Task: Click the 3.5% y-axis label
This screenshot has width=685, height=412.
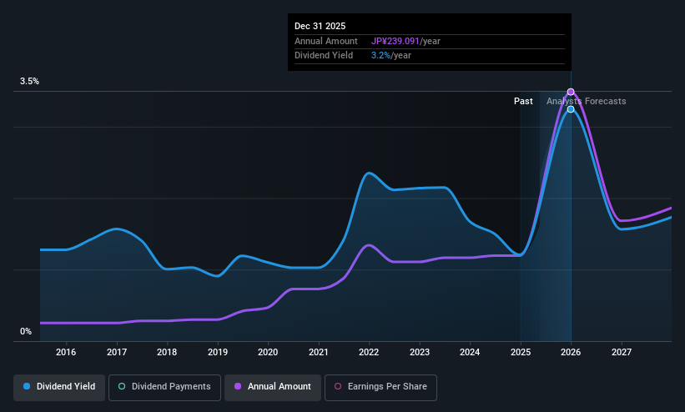Action: pyautogui.click(x=30, y=81)
